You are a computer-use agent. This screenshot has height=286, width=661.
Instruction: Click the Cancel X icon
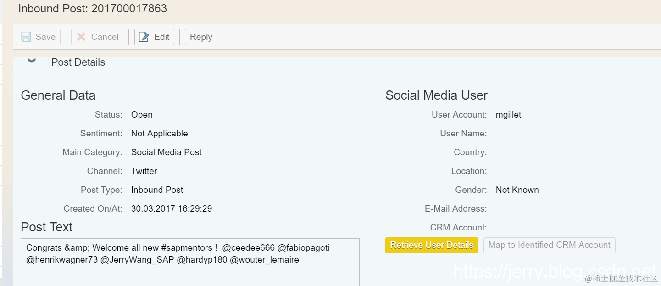(81, 37)
